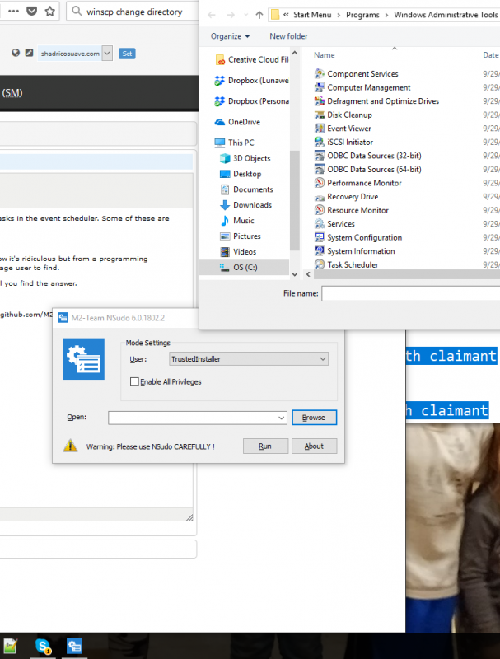Viewport: 500px width, 659px height.
Task: Click the winscp change directory search box
Action: pyautogui.click(x=133, y=12)
